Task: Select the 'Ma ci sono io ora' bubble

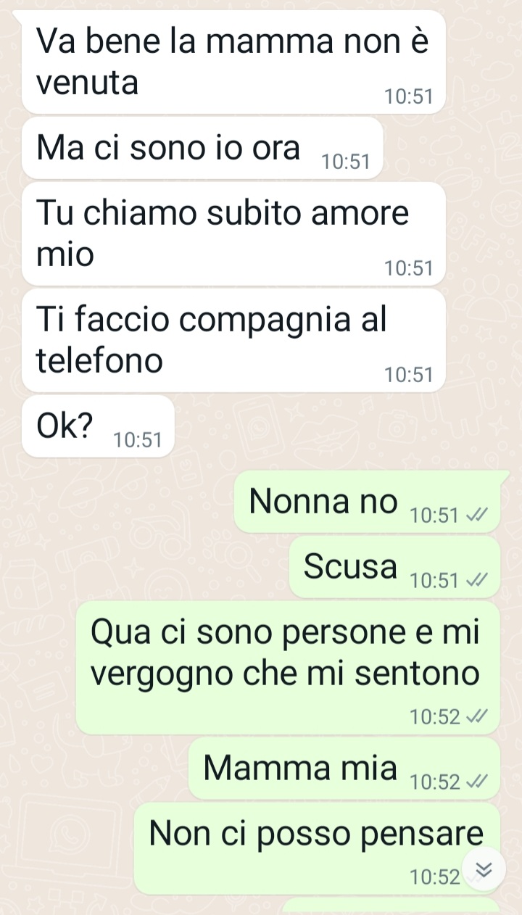Action: pyautogui.click(x=202, y=148)
